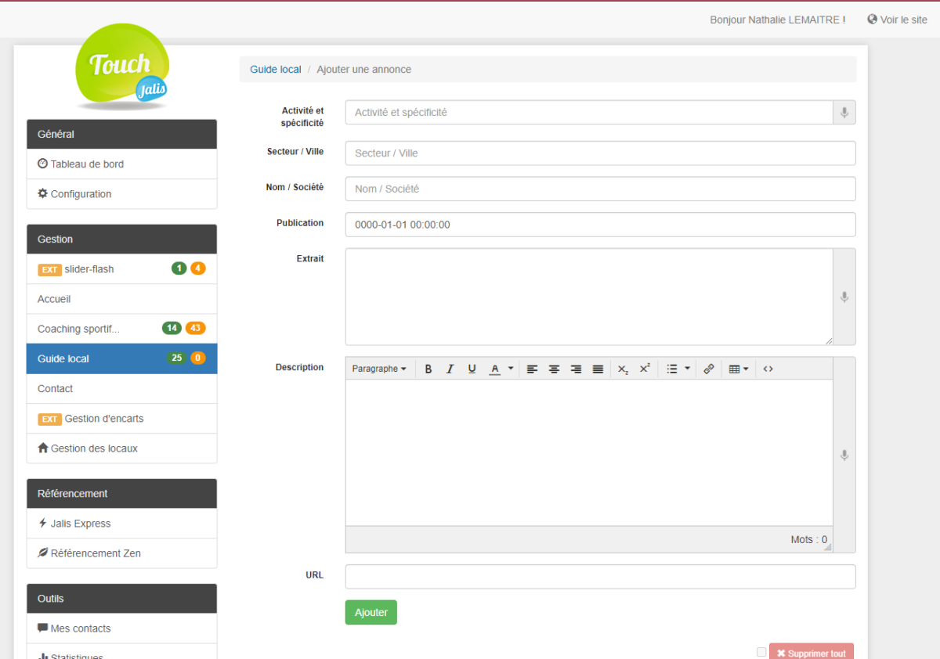Open the text color picker arrow
Viewport: 940px width, 659px height.
coord(511,369)
